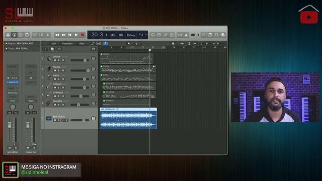Image resolution: width=322 pixels, height=181 pixels.
Task: Adjust the MIX GERAL track volume slider
Action: click(79, 120)
